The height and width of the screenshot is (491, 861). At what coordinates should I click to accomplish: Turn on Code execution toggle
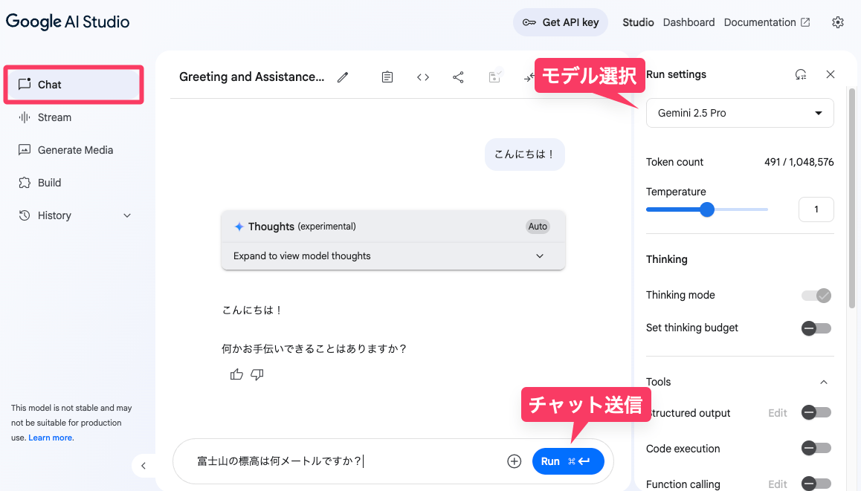(x=816, y=449)
